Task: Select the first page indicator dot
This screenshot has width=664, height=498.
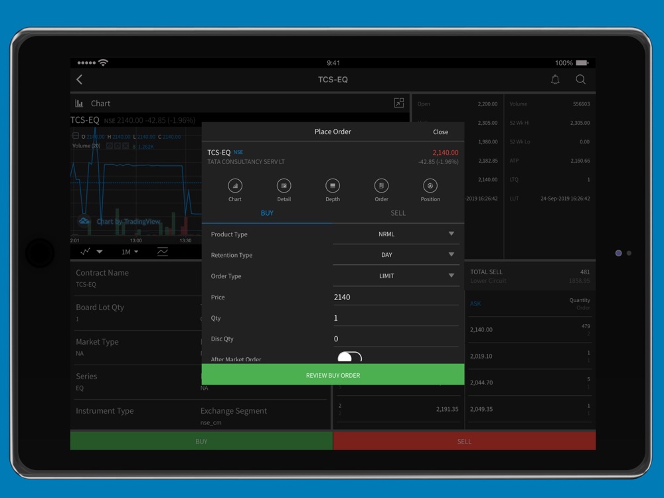Action: click(618, 253)
